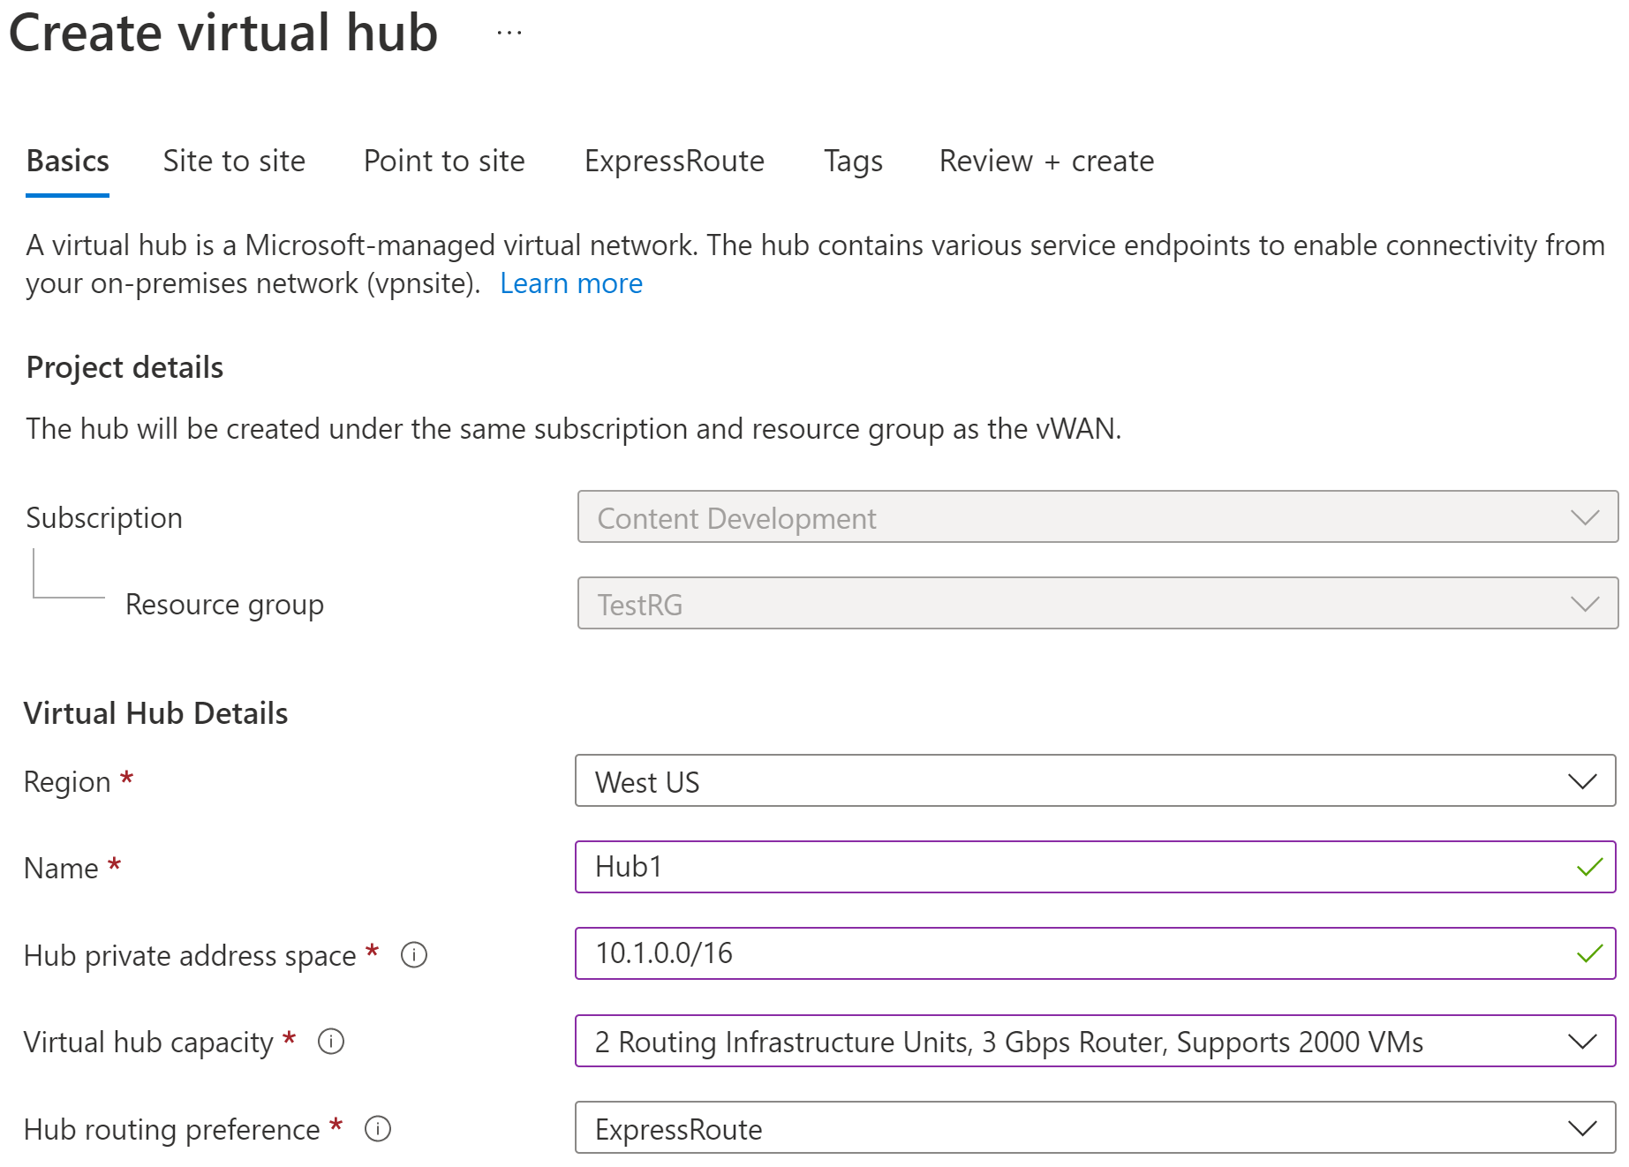
Task: Click the Hub private address space input field
Action: (x=971, y=953)
